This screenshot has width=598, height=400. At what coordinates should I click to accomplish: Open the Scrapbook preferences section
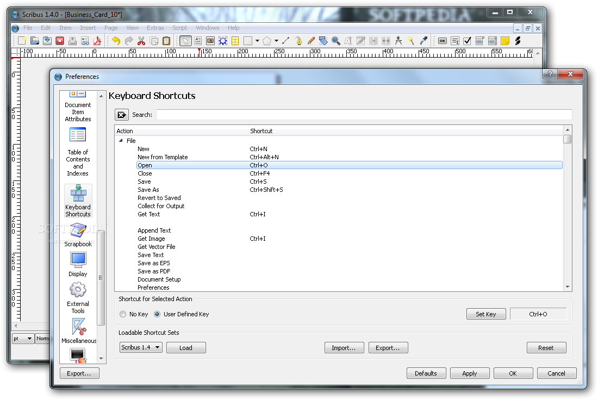[x=78, y=235]
